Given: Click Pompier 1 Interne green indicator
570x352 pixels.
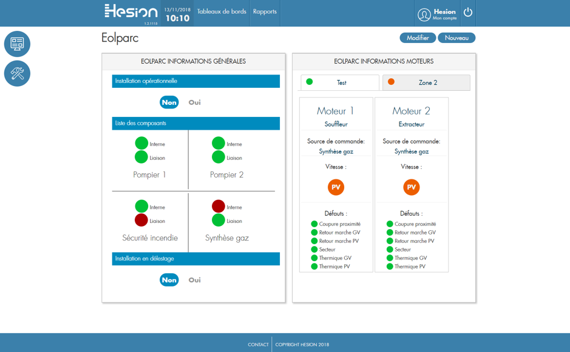Looking at the screenshot, I should [141, 143].
